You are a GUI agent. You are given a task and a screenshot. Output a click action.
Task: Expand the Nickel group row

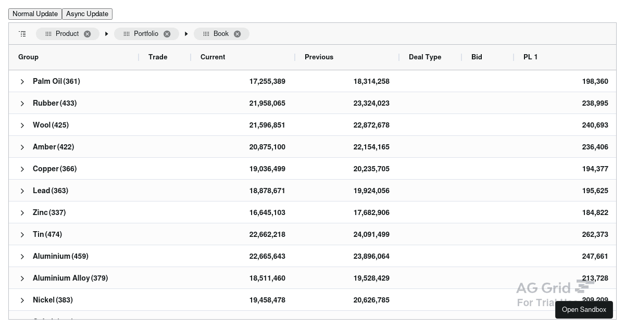pos(22,300)
